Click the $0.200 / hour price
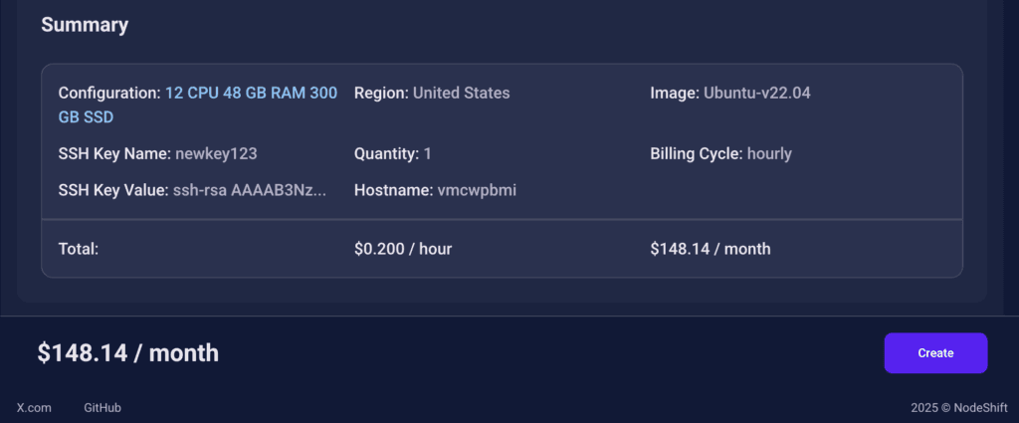1019x423 pixels. pos(403,249)
